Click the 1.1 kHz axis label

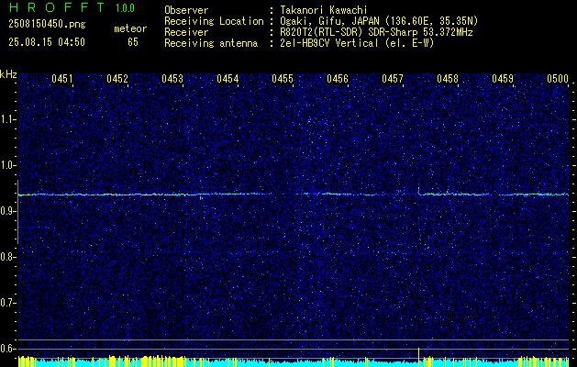[7, 119]
